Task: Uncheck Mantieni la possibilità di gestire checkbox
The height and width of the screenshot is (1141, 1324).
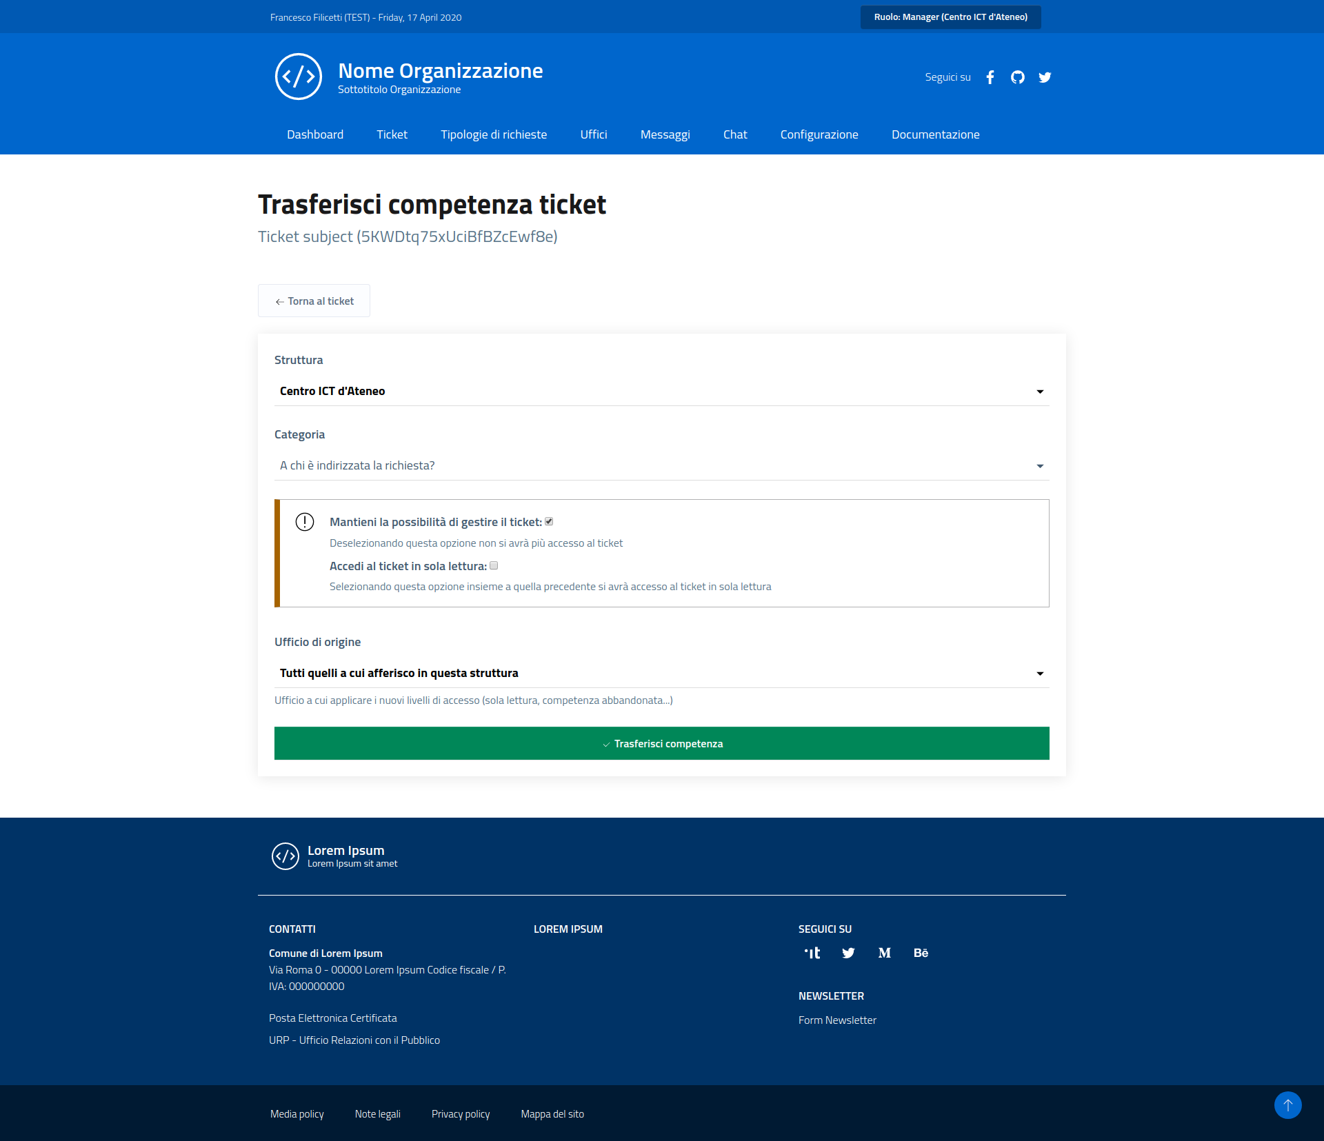Action: 549,522
